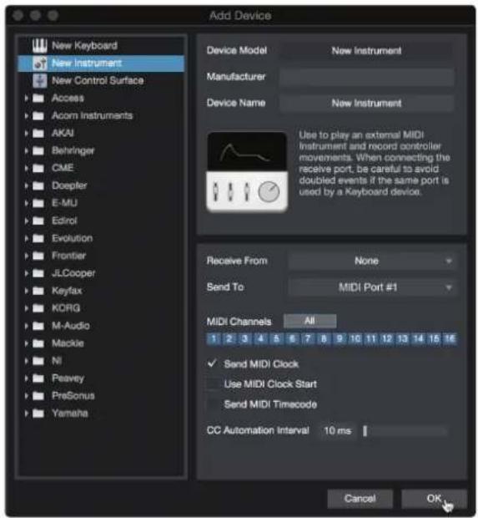Select the Mackie list entry
478x518 pixels.
(101, 343)
